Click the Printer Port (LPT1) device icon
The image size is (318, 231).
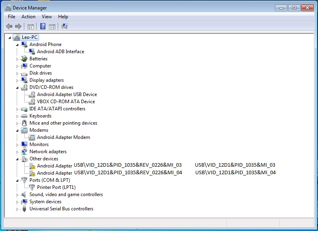[x=32, y=187]
